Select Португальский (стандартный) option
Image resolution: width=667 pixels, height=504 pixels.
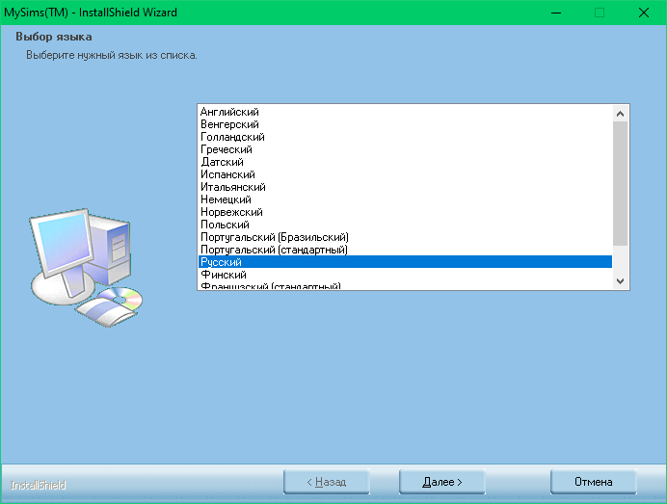pyautogui.click(x=405, y=250)
